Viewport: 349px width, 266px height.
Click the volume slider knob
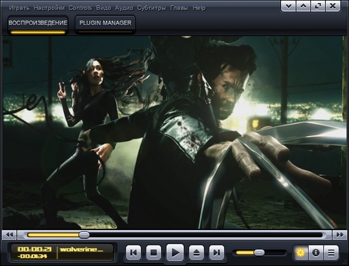[259, 252]
